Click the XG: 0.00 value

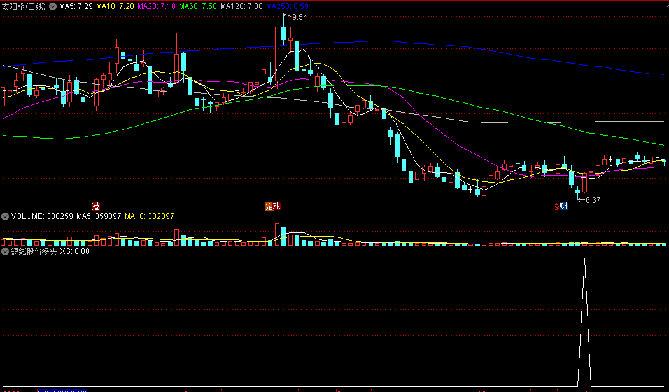coord(74,251)
